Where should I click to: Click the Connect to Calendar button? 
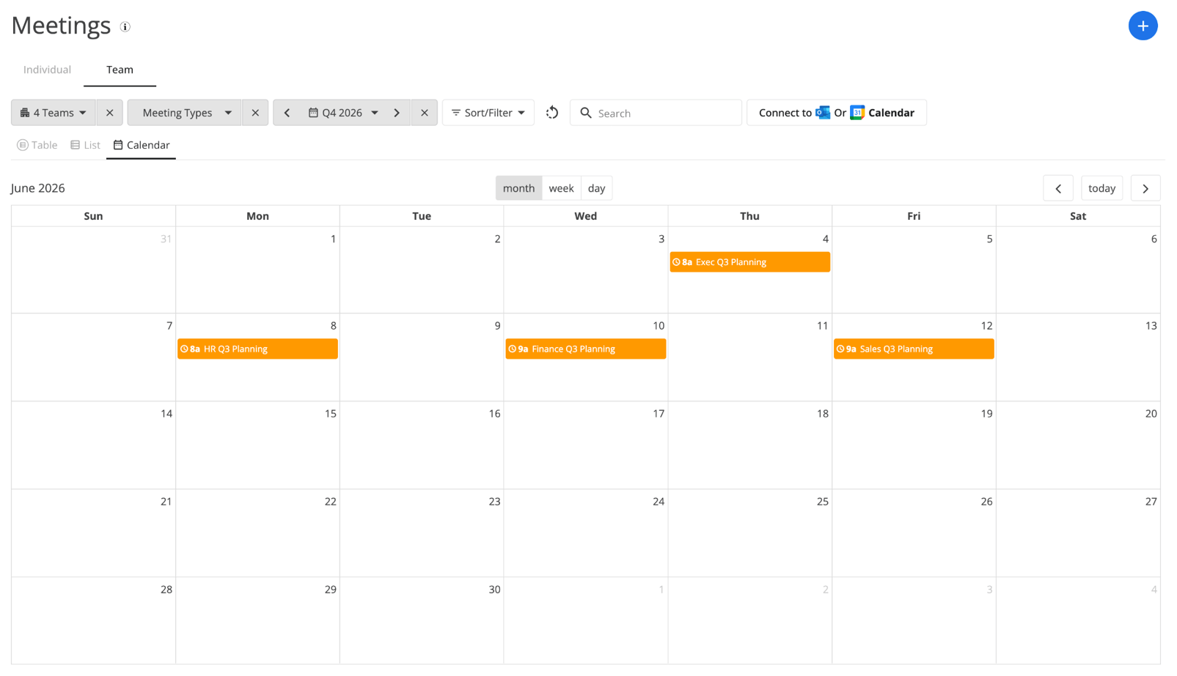point(837,113)
